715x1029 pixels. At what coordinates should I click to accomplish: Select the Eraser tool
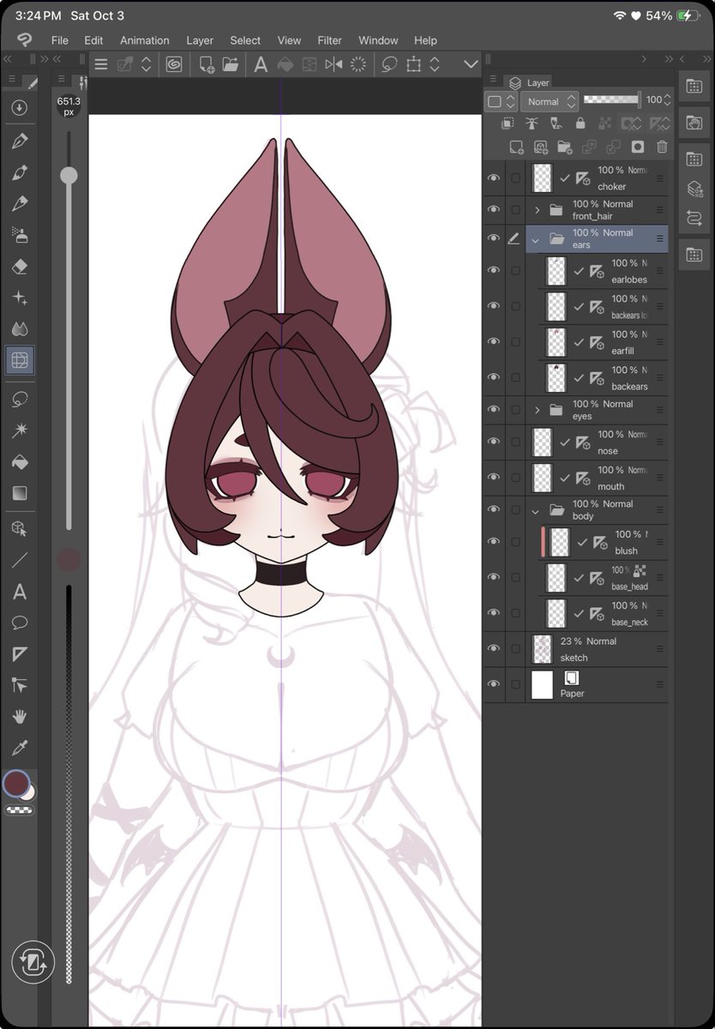[x=20, y=267]
